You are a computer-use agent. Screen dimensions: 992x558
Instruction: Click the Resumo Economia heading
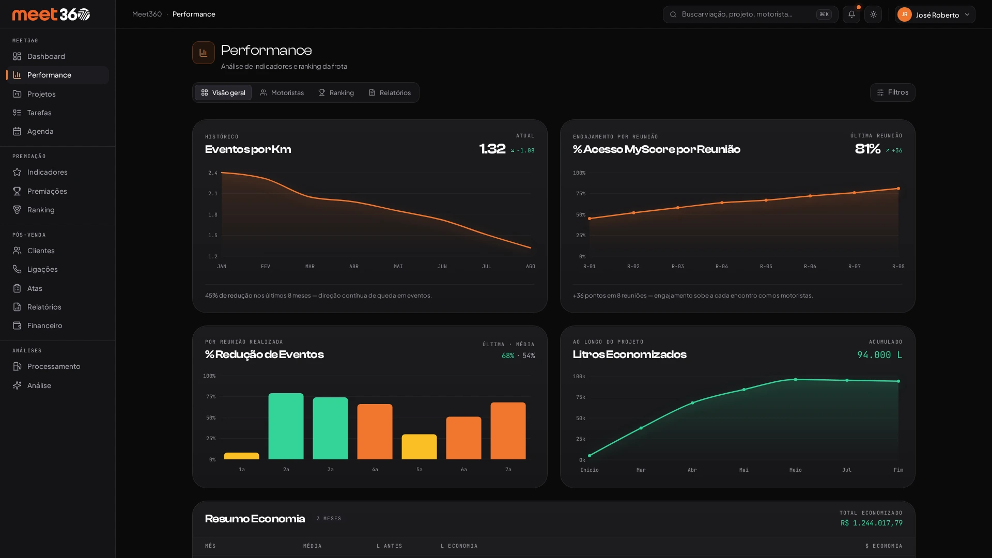(255, 519)
